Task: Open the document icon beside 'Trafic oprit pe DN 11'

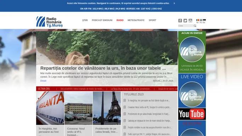Action: [x=125, y=134]
